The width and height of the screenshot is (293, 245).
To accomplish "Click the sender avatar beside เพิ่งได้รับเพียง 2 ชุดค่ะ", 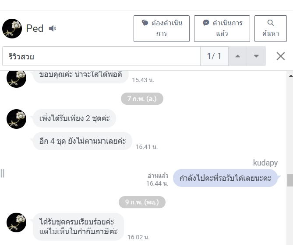I will pyautogui.click(x=17, y=119).
